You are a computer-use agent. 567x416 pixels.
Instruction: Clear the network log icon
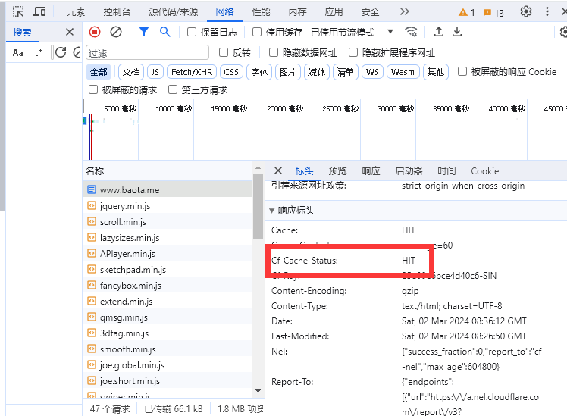click(116, 32)
